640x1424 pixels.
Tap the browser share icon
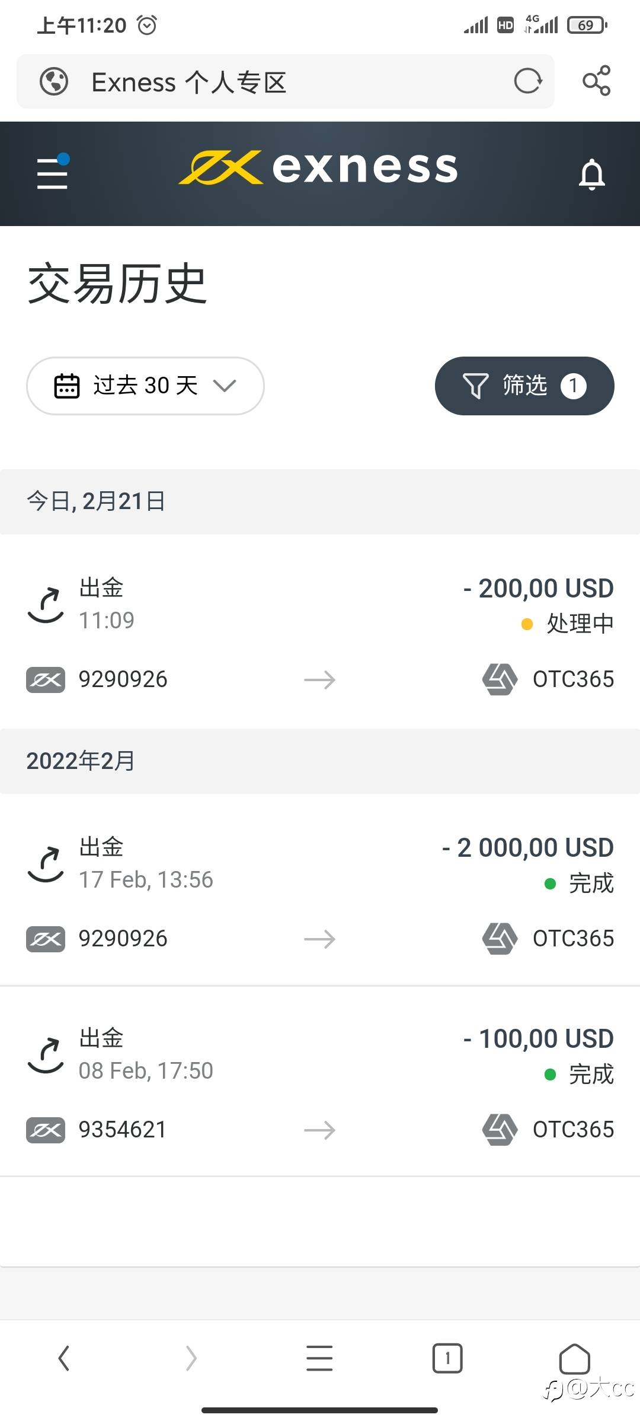pos(596,81)
